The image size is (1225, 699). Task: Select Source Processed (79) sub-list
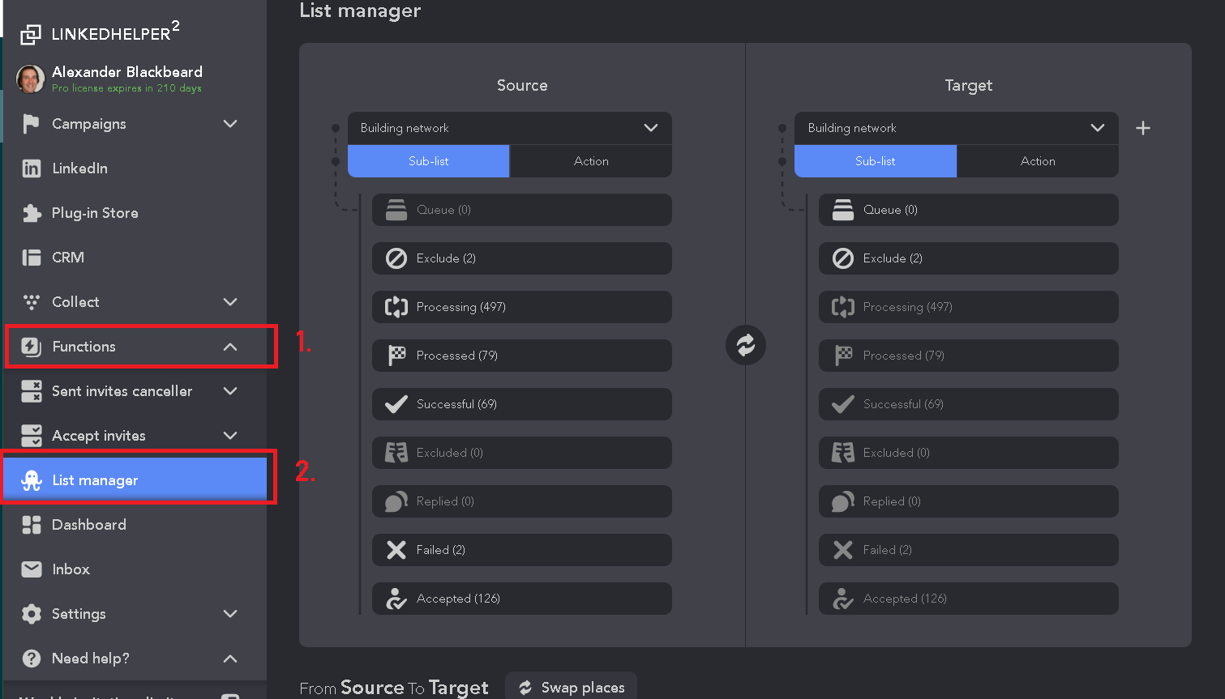(x=522, y=356)
